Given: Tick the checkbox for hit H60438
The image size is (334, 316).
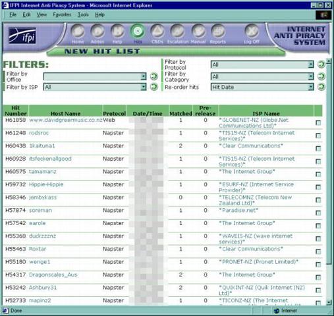Looking at the screenshot, I should (x=318, y=149).
